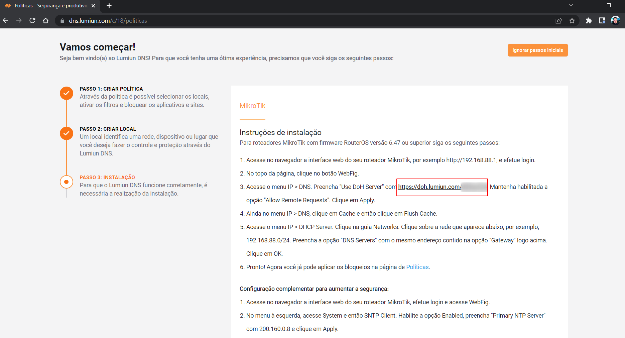
Task: Open the browser side panel
Action: (602, 21)
